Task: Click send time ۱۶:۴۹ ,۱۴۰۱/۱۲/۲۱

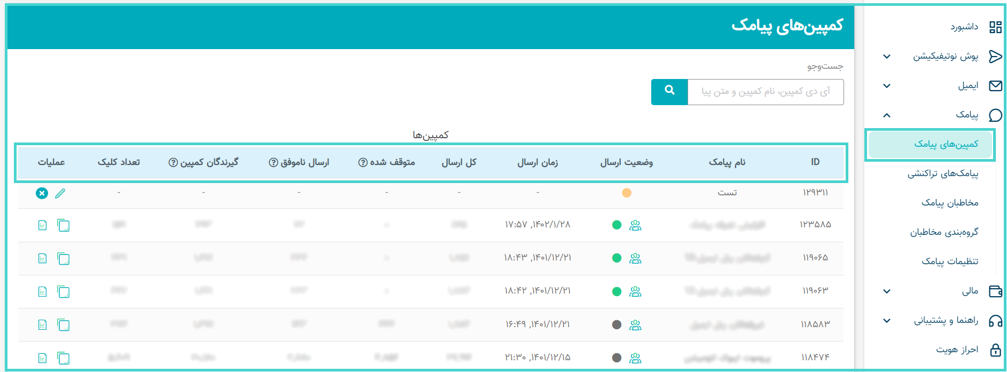Action: point(537,324)
